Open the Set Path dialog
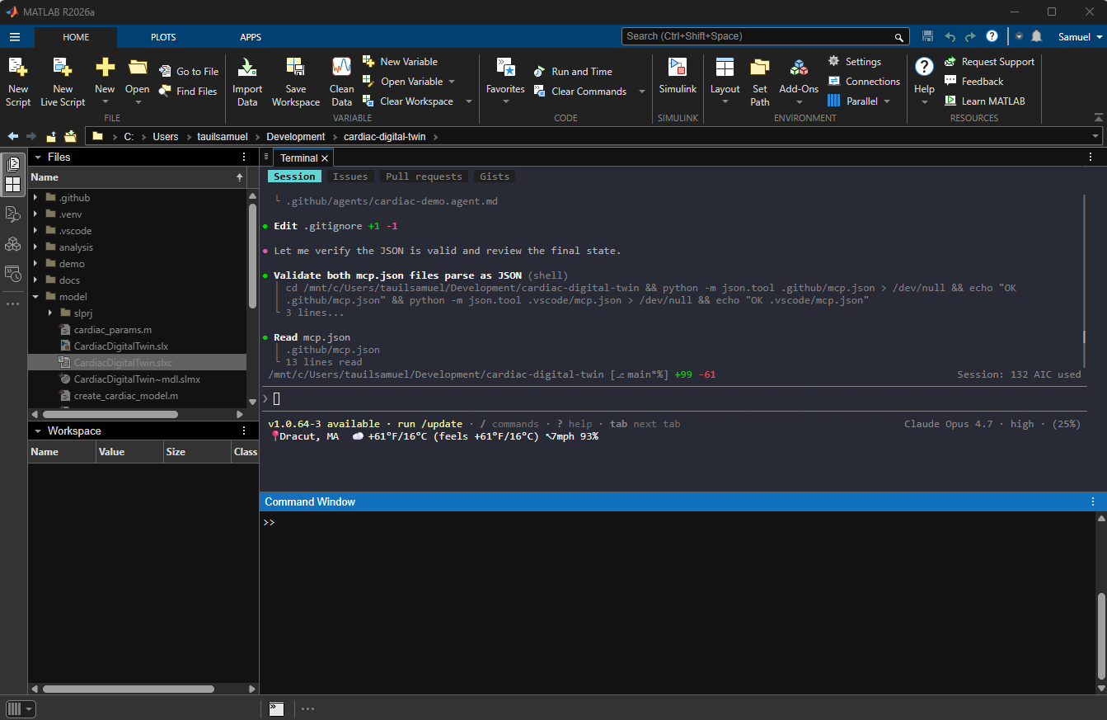Image resolution: width=1107 pixels, height=720 pixels. [760, 82]
